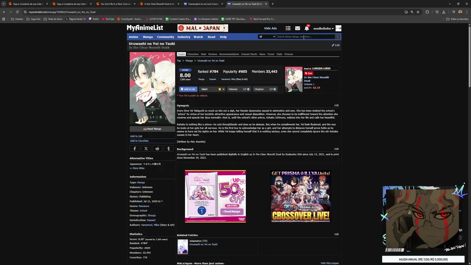Share the page on X
Viewport: 471px width, 265px height.
pos(146,149)
